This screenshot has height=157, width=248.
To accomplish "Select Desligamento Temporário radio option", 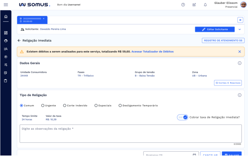I will tap(120, 105).
